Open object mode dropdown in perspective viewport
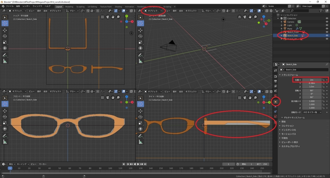Image resolution: width=330 pixels, height=178 pixels. (x=153, y=11)
